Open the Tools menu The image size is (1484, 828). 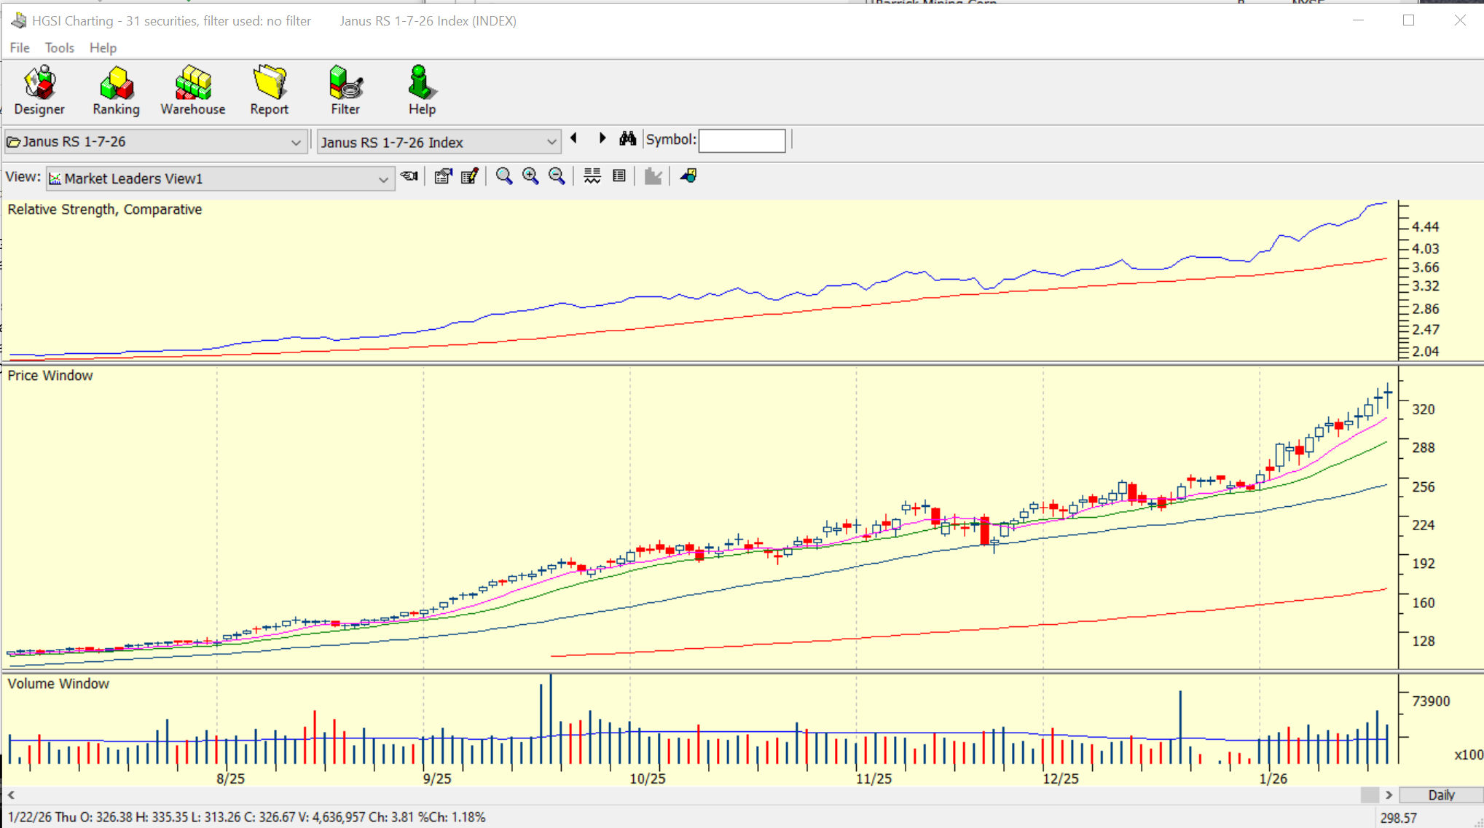click(x=59, y=48)
